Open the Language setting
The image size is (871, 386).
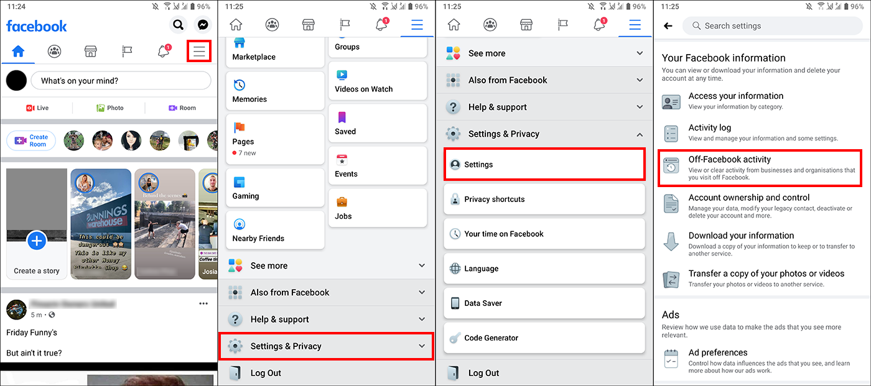pos(544,269)
